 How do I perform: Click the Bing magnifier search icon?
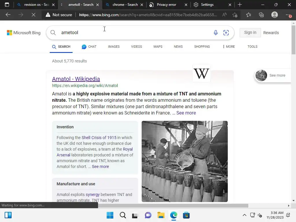[53, 32]
